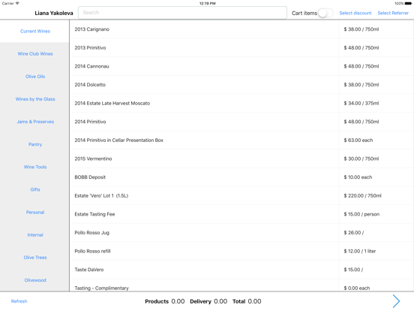
Task: Open Select discount link
Action: [x=355, y=13]
